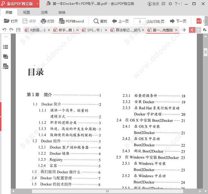Click the undo arrow icon
Image resolution: width=208 pixels, height=194 pixels.
(5, 30)
